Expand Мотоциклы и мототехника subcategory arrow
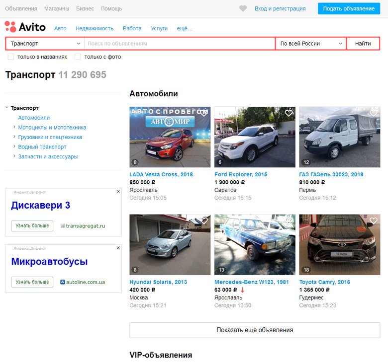This screenshot has height=362, width=388. (14, 127)
